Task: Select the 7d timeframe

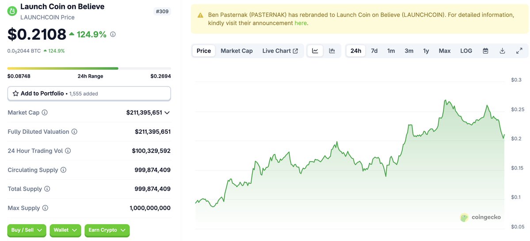Action: coord(374,51)
